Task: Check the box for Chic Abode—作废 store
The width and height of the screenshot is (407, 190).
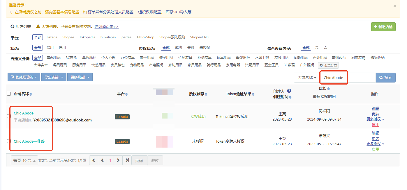Action: coord(9,141)
